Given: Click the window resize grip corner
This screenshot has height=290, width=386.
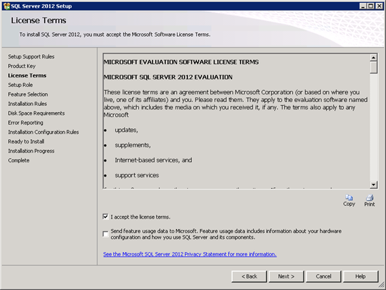Looking at the screenshot, I should [x=381, y=285].
